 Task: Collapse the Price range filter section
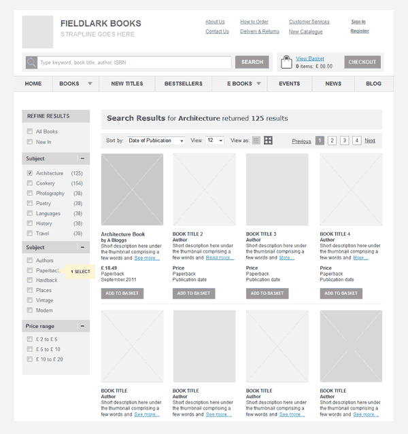click(x=82, y=327)
